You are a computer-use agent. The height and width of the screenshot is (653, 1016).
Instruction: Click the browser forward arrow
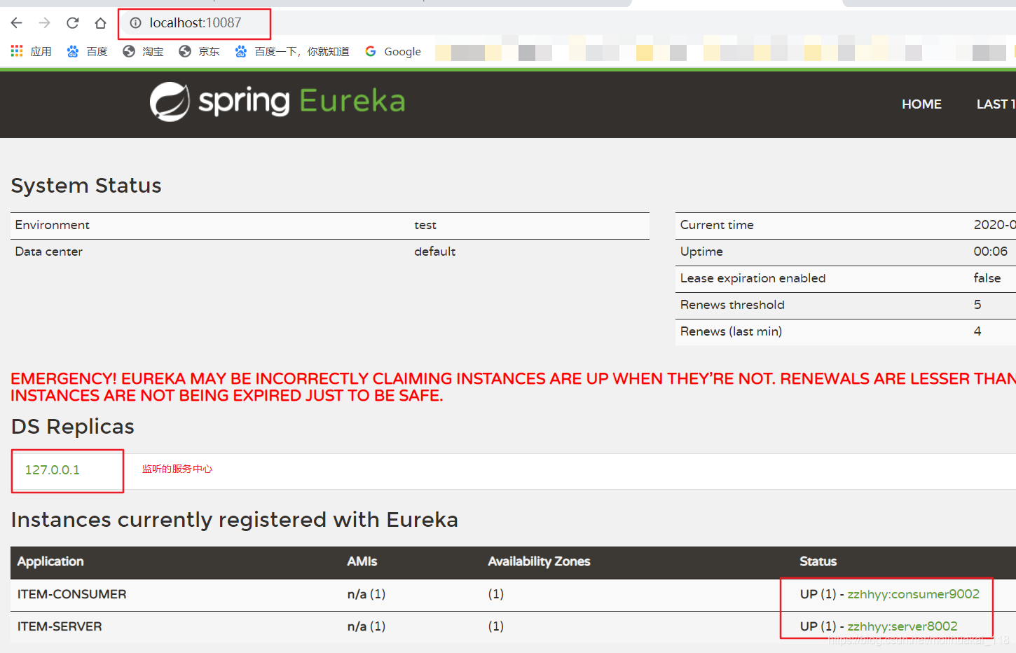point(45,23)
